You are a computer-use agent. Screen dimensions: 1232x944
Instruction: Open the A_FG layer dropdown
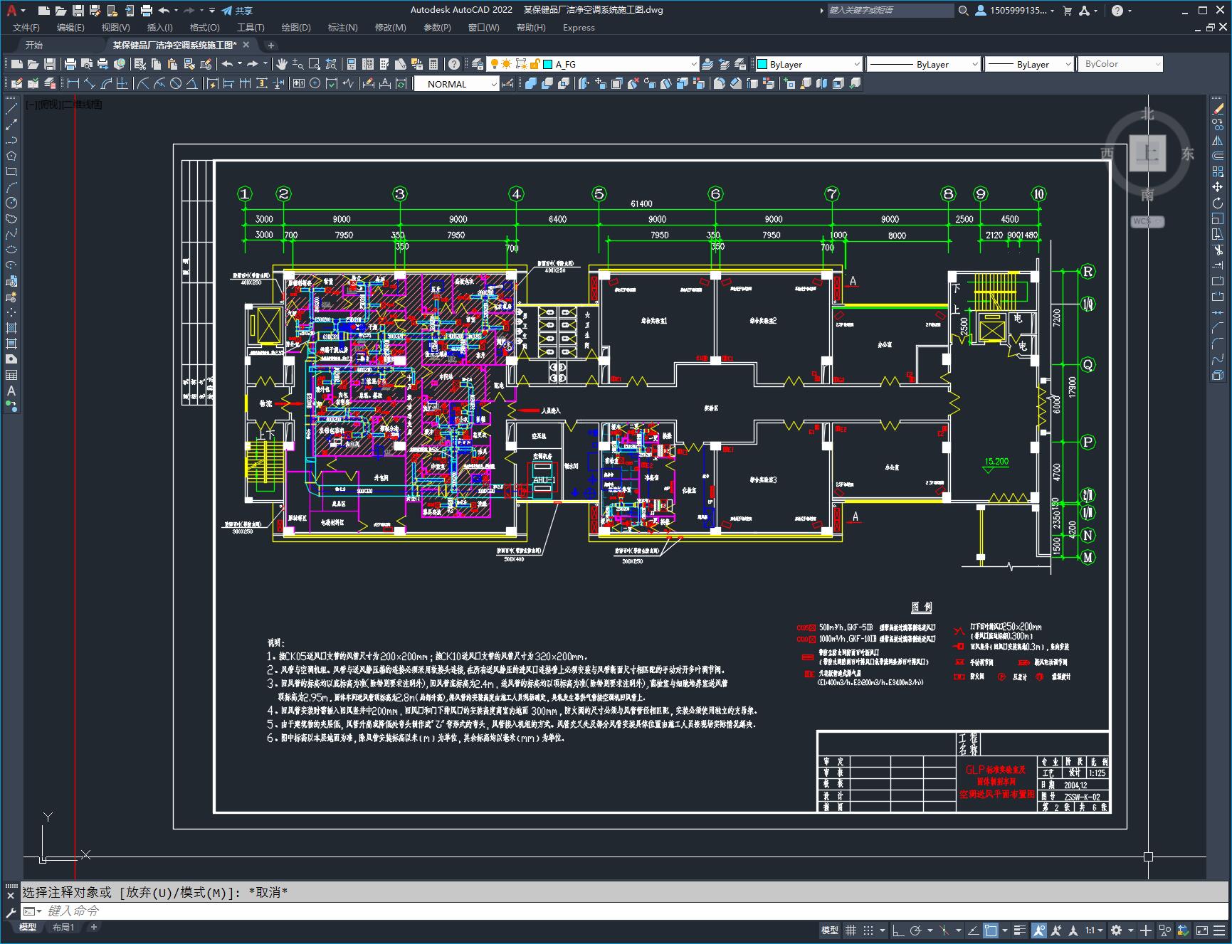coord(693,64)
